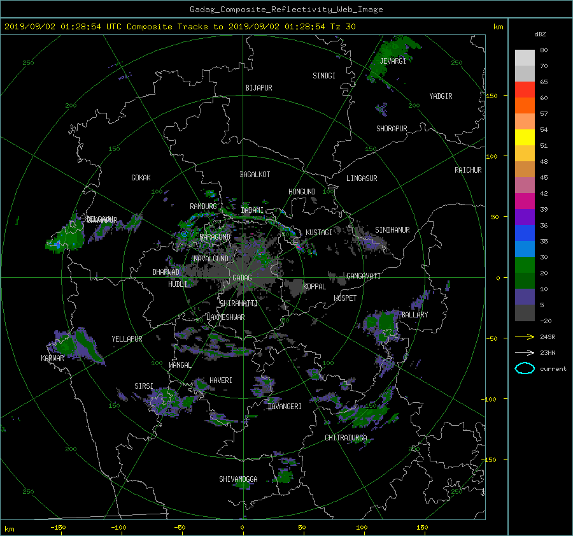
Task: Click the HUNGUND city label
Action: pyautogui.click(x=302, y=192)
